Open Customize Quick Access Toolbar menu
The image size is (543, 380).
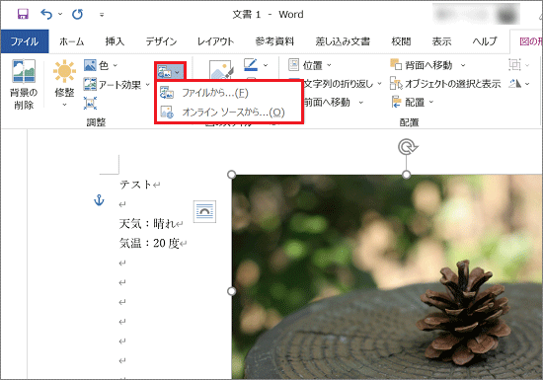(102, 15)
